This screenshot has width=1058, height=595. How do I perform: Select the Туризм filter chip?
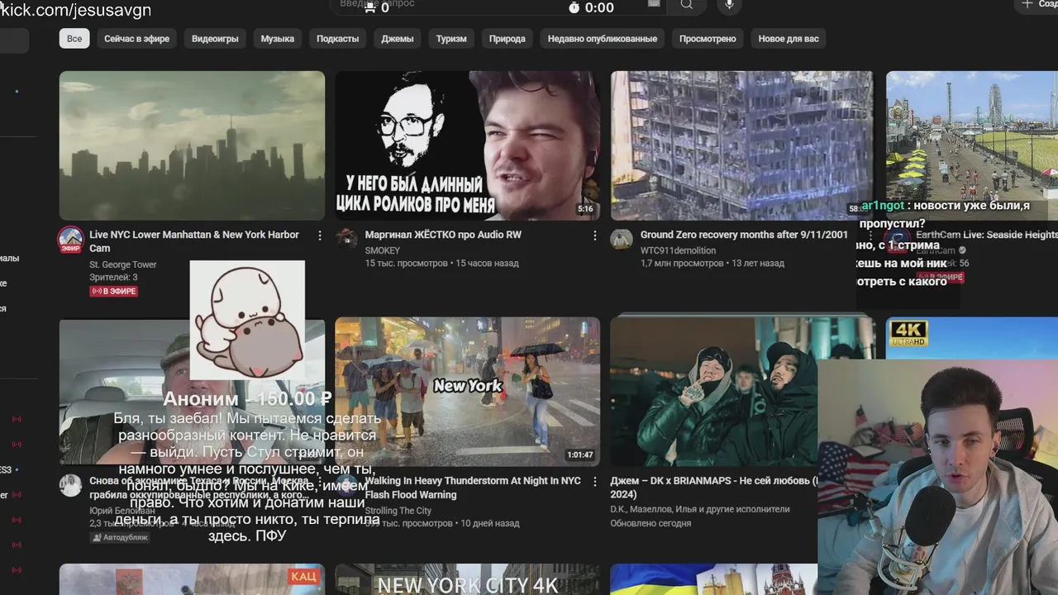(451, 39)
